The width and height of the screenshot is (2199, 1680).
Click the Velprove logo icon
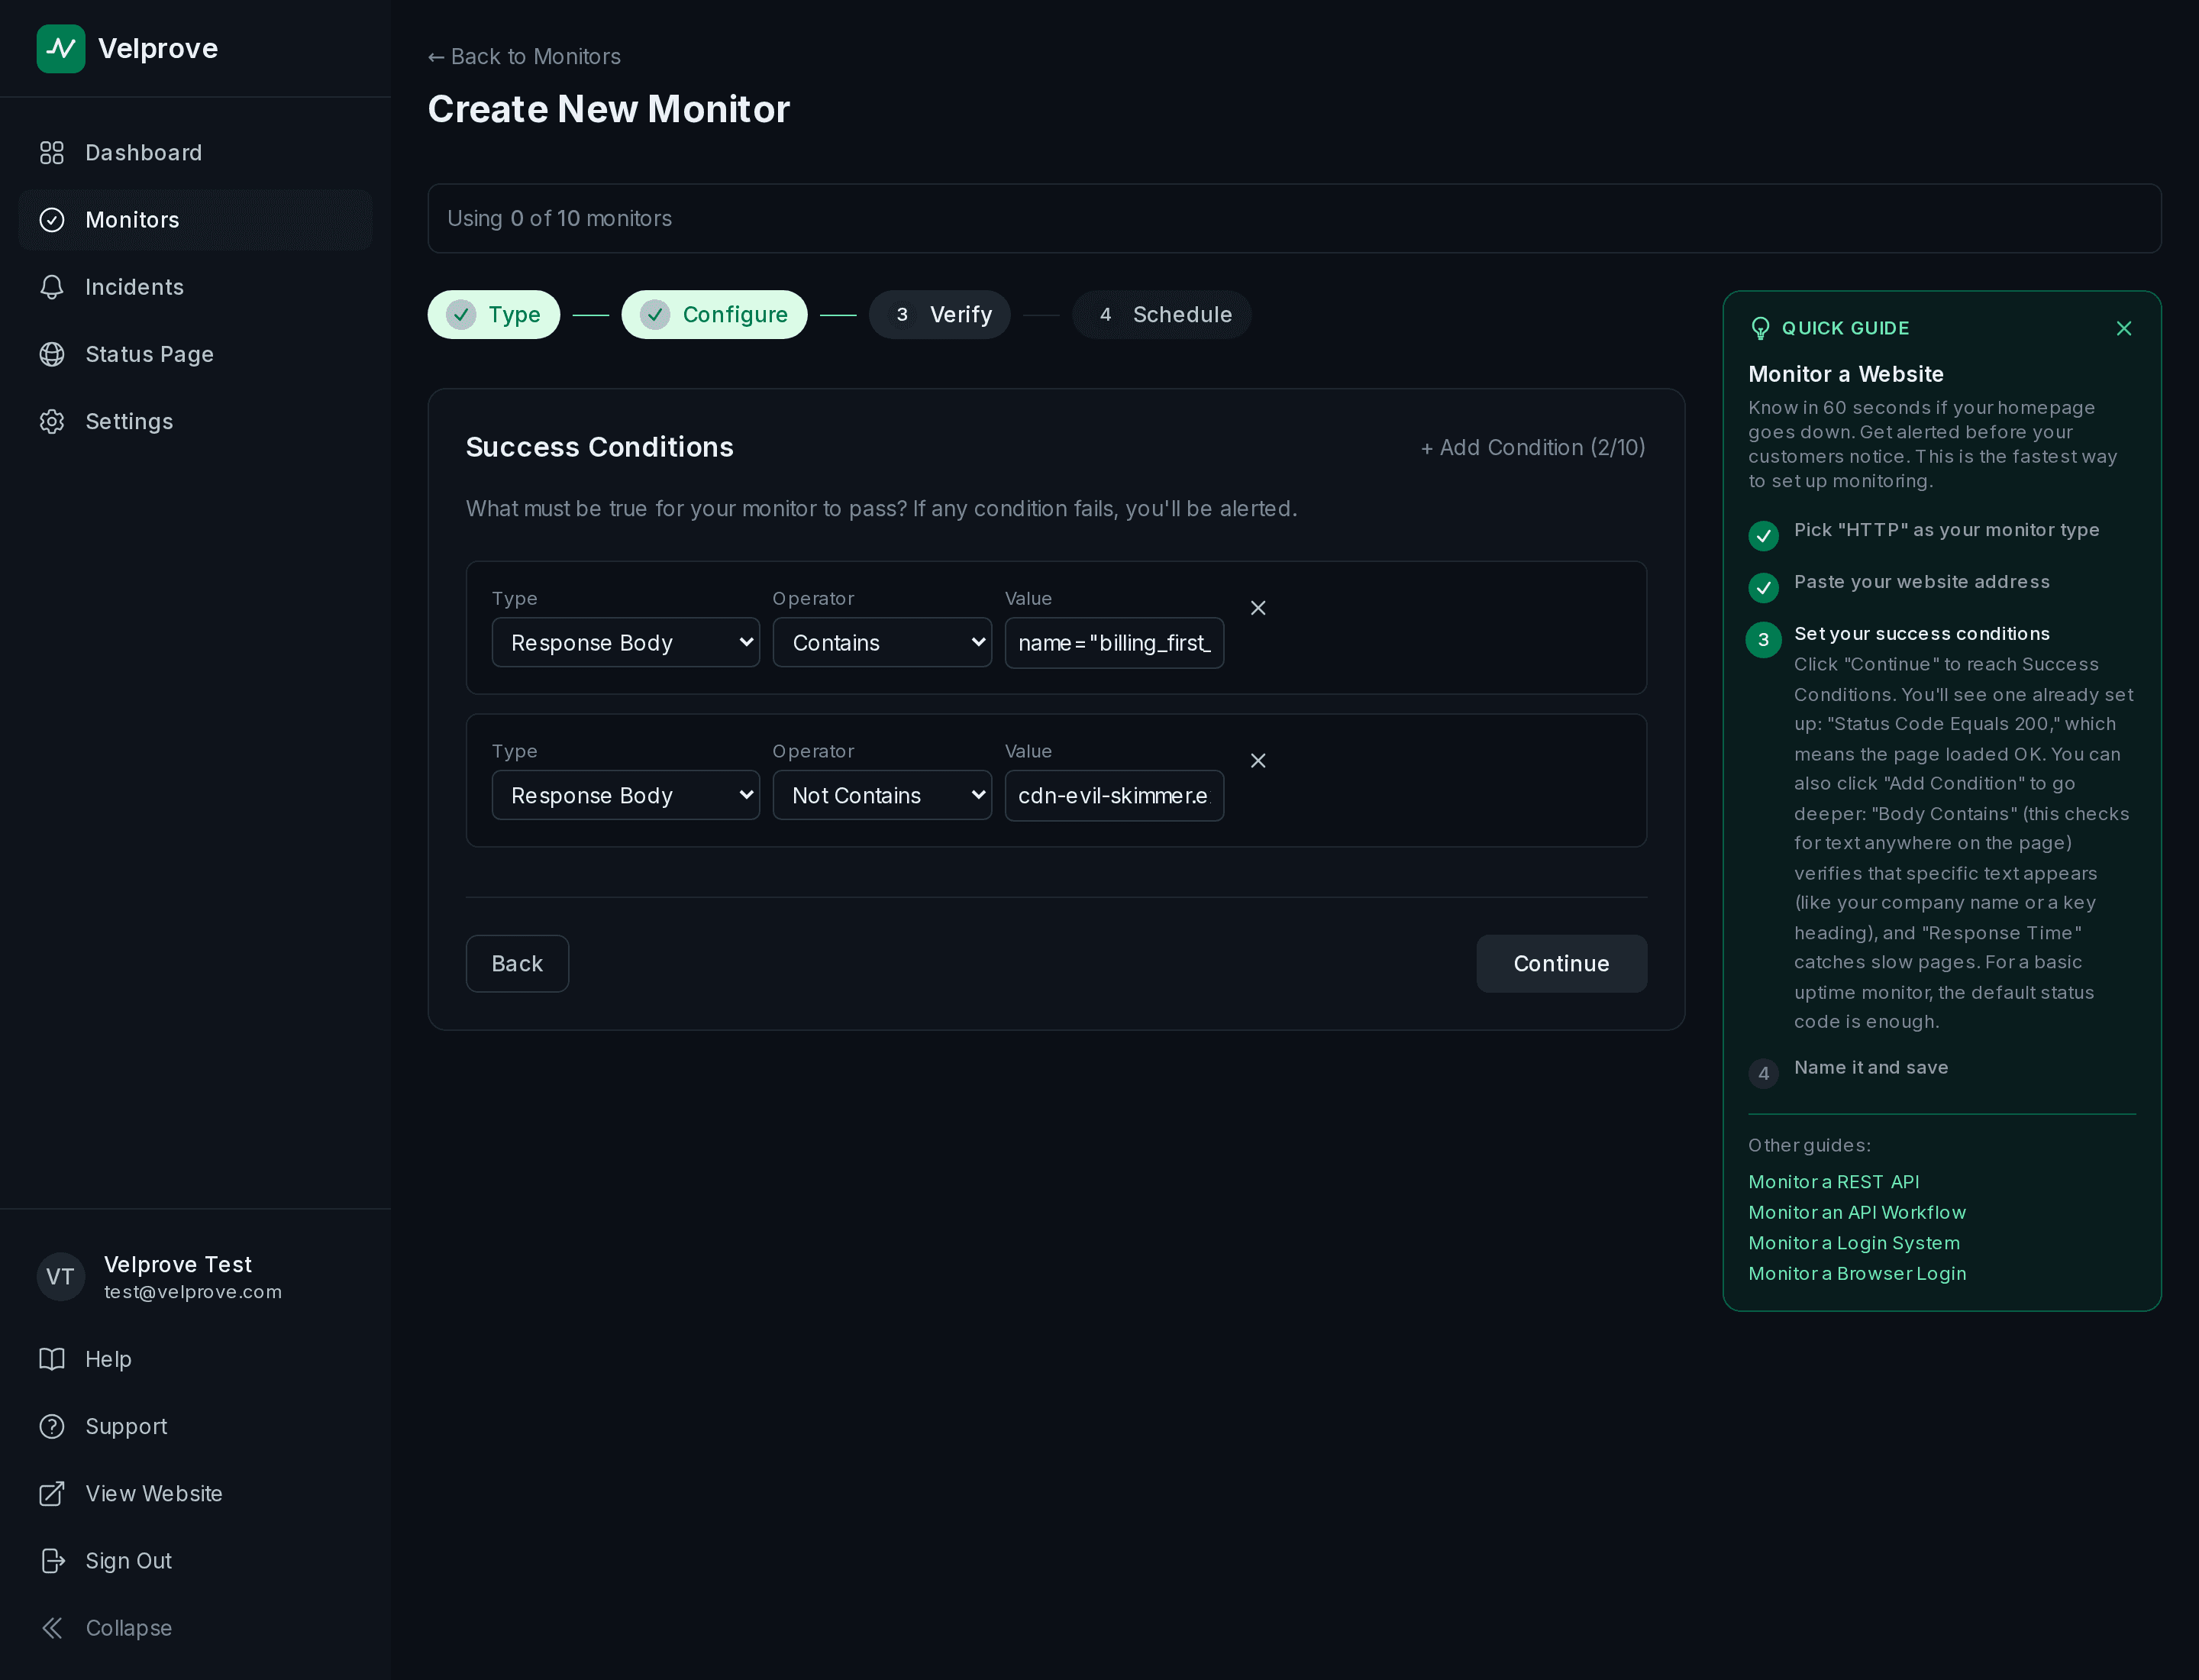[60, 49]
